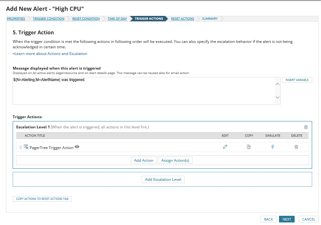The height and width of the screenshot is (225, 321).
Task: Click the drag handle beside PagerTree Trigger Action
Action: [21, 147]
